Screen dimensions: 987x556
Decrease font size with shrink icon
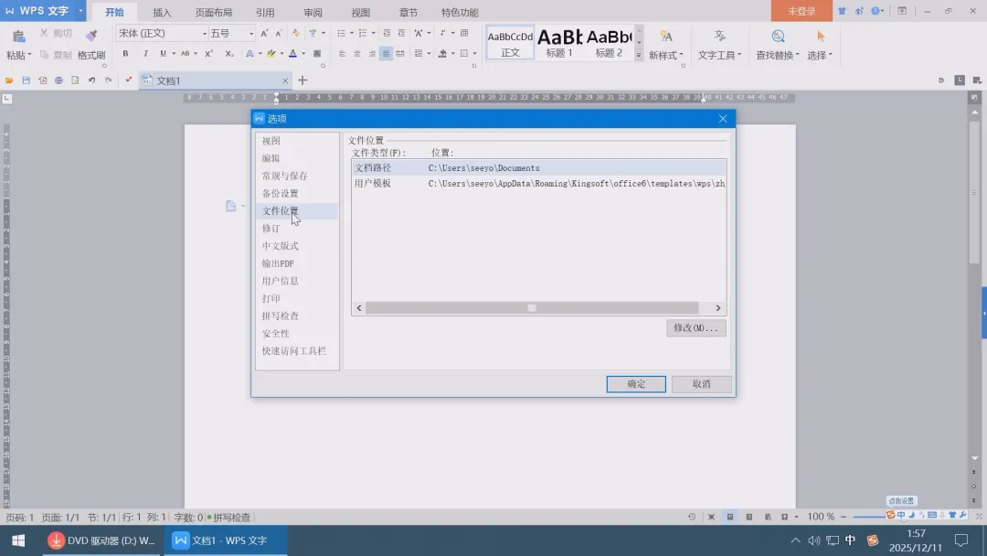[x=279, y=33]
